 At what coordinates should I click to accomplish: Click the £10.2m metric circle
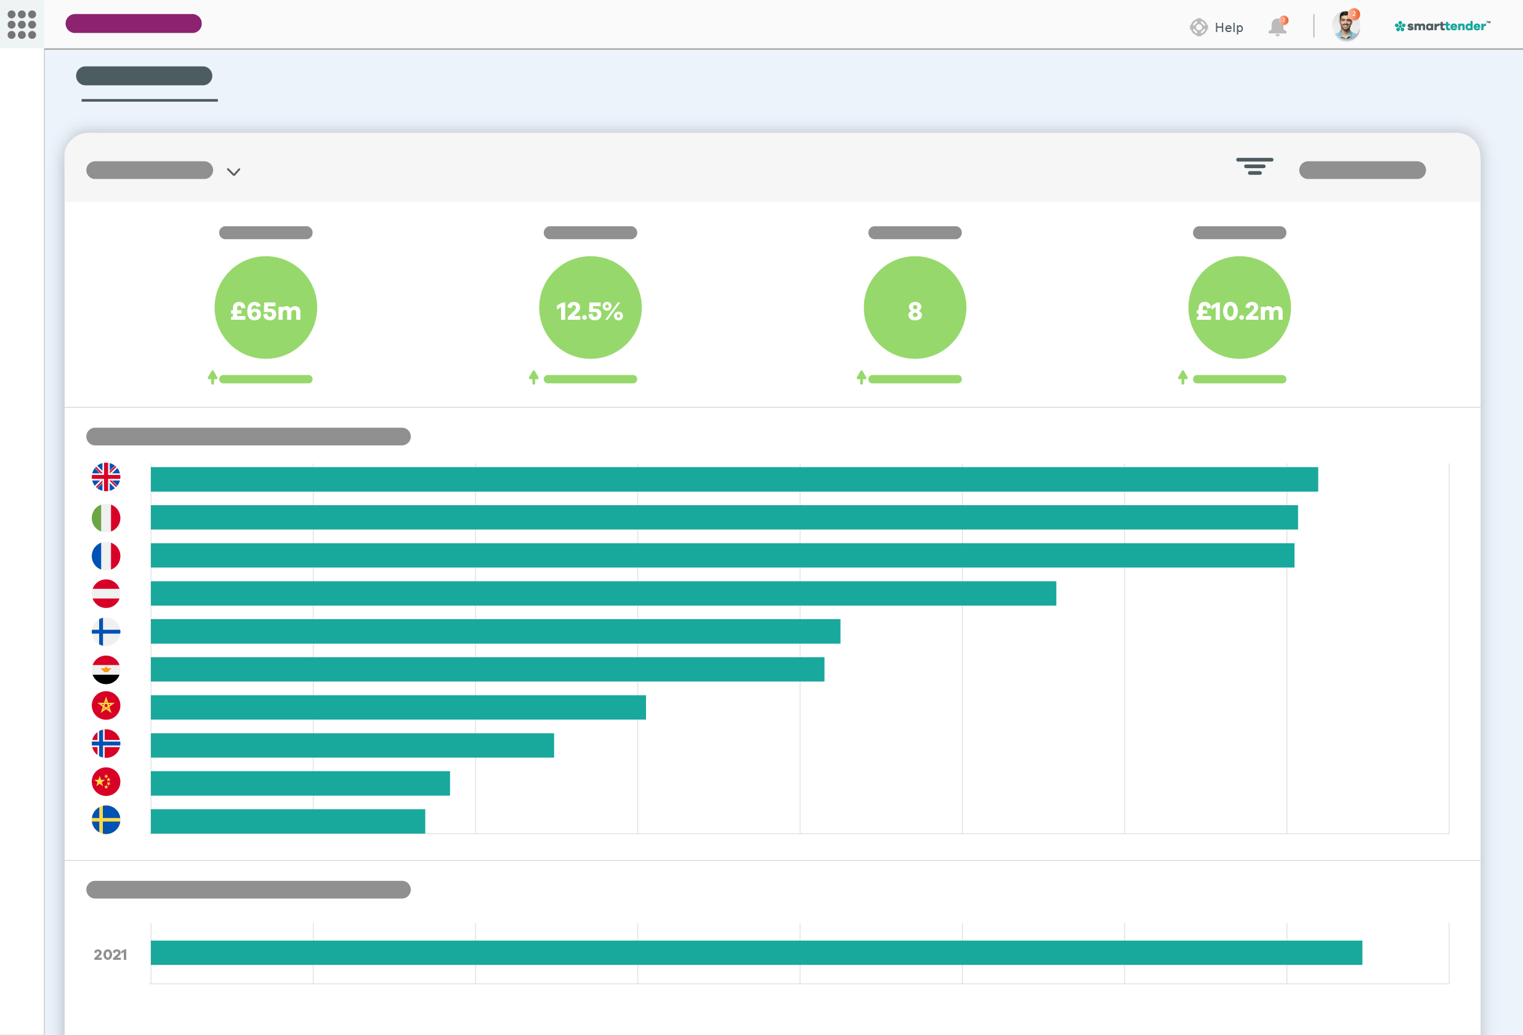(x=1238, y=307)
